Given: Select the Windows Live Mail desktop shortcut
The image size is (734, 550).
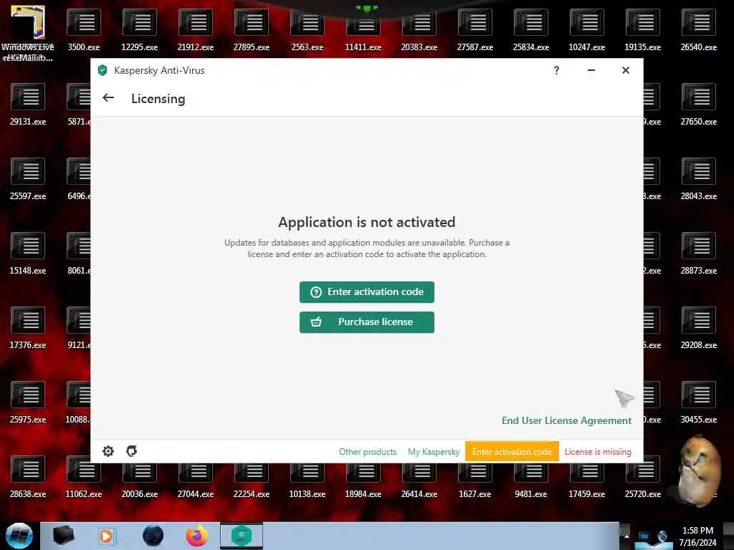Looking at the screenshot, I should click(28, 33).
